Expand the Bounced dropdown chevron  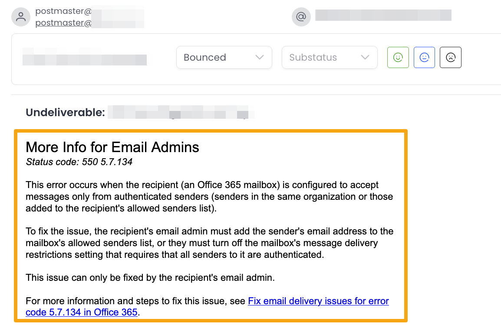tap(260, 57)
